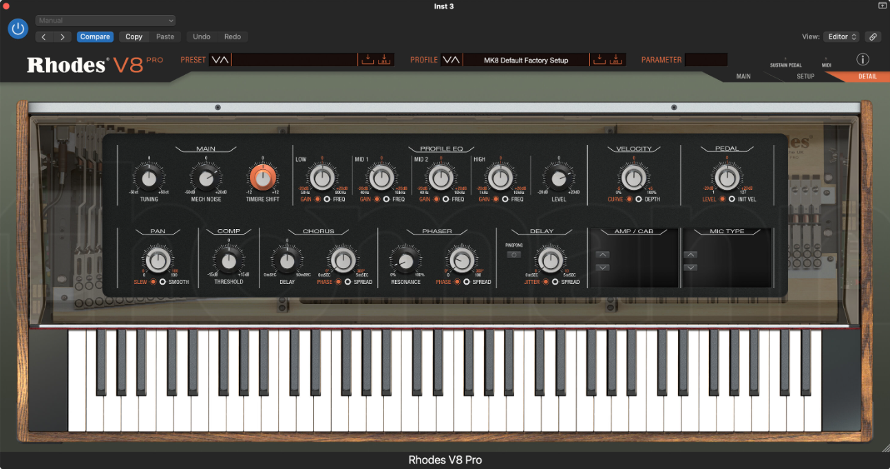Click the HIGH band EQ knob
Screen dimensions: 890x469
(x=500, y=178)
